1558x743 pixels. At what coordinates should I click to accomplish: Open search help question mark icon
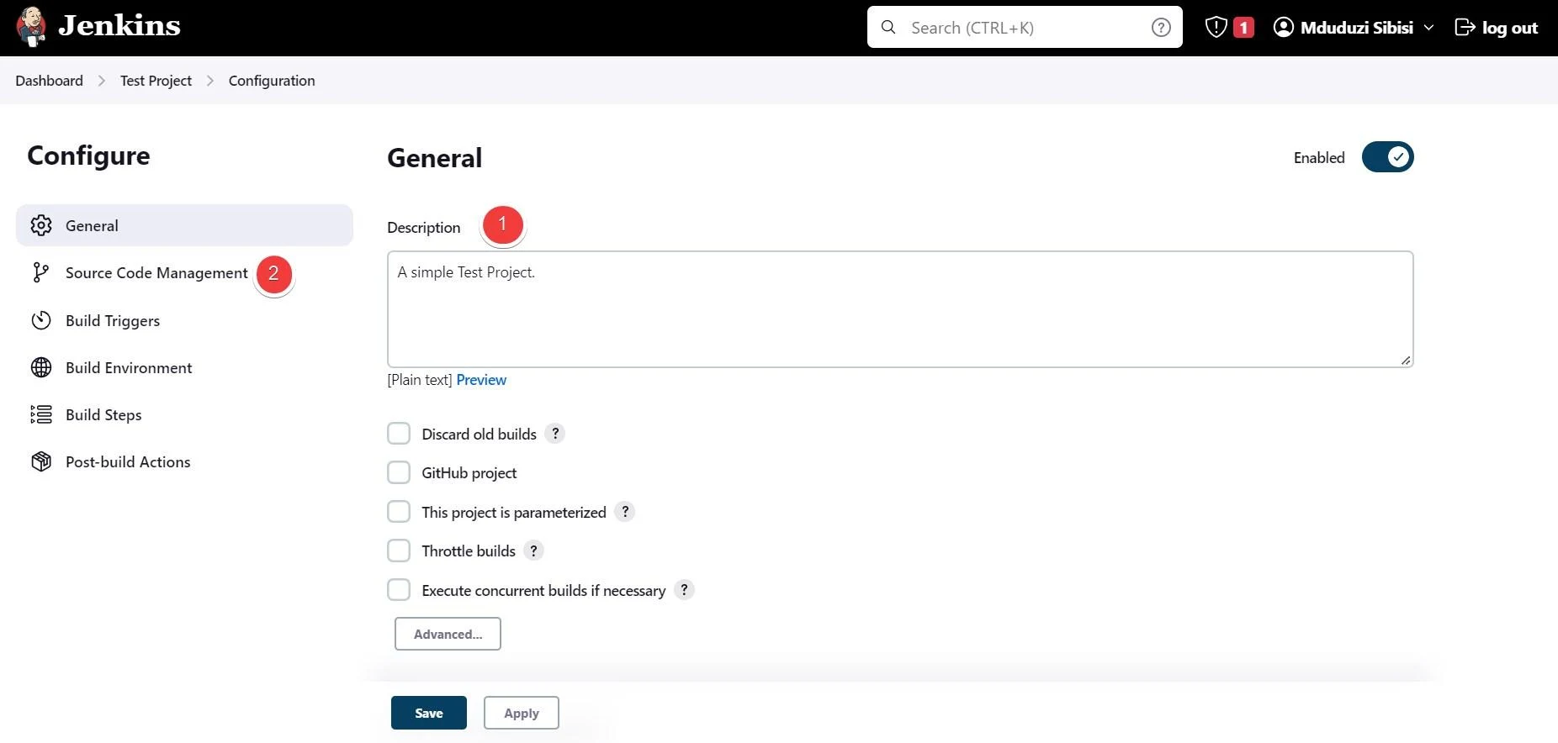(x=1161, y=28)
